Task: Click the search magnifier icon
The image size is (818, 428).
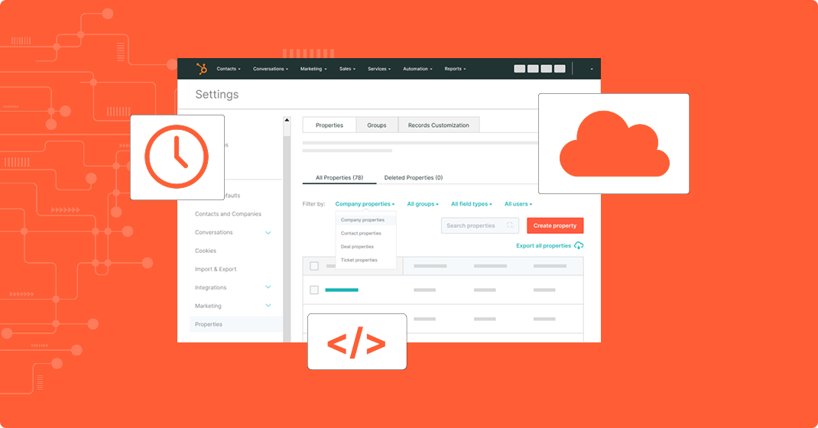Action: [510, 225]
